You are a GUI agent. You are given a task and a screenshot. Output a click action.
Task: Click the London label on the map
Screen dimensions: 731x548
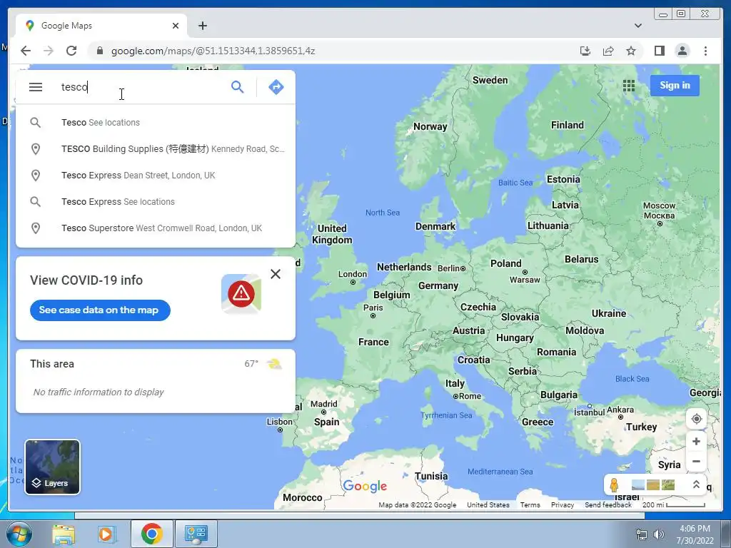pyautogui.click(x=353, y=274)
